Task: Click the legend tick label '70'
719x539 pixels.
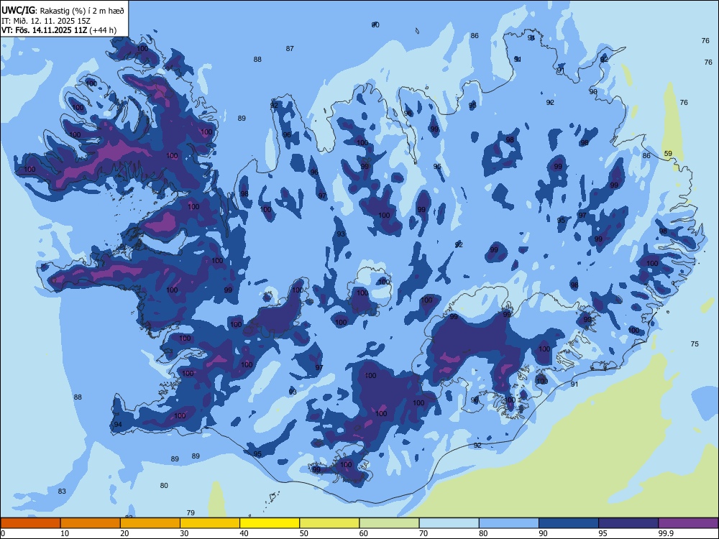Action: (423, 533)
